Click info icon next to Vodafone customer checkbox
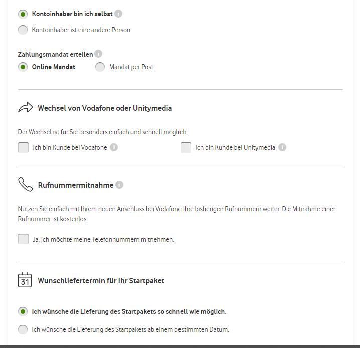Viewport: 360px width, 348px height. click(114, 147)
